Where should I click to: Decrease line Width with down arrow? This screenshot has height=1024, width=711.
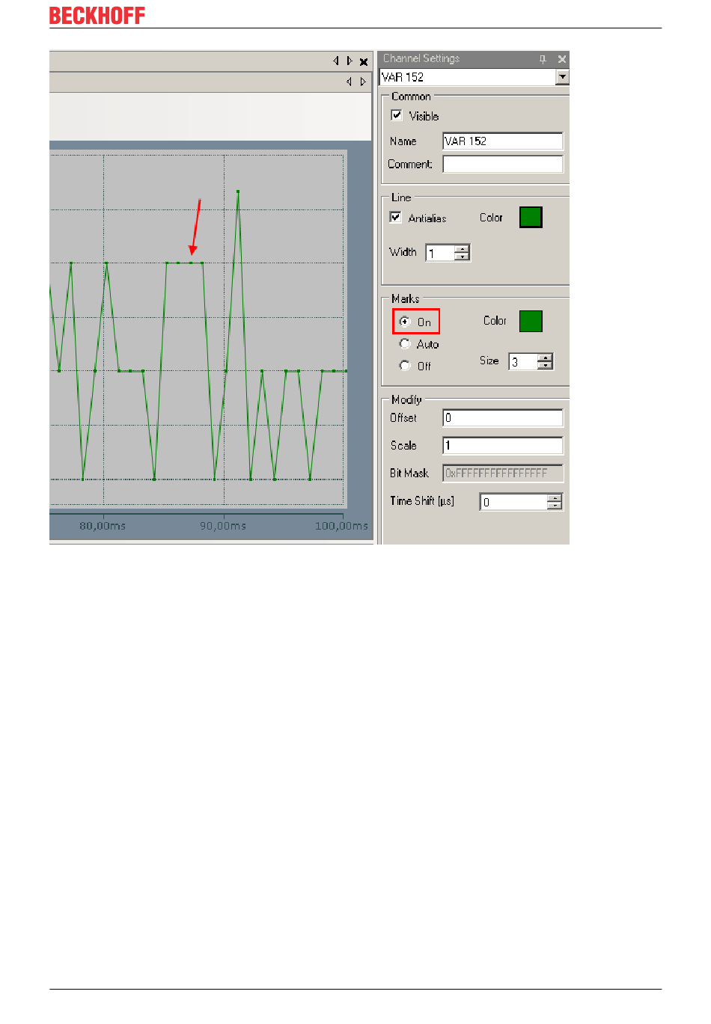click(x=463, y=257)
